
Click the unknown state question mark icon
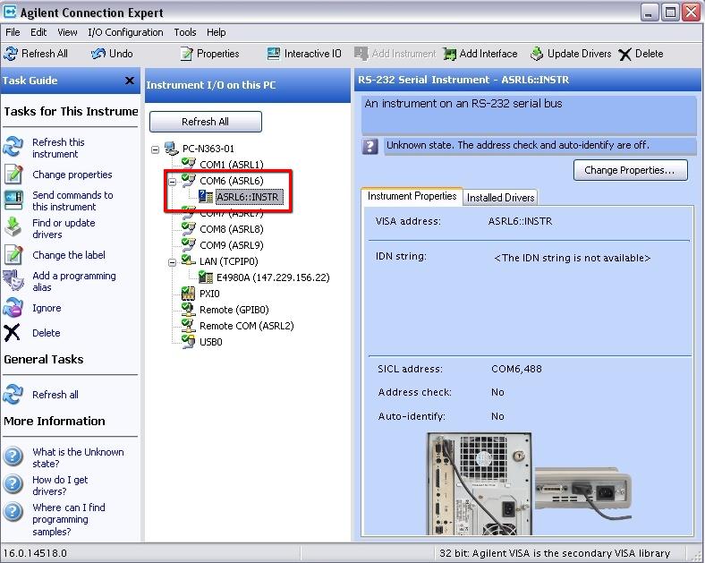click(x=370, y=147)
